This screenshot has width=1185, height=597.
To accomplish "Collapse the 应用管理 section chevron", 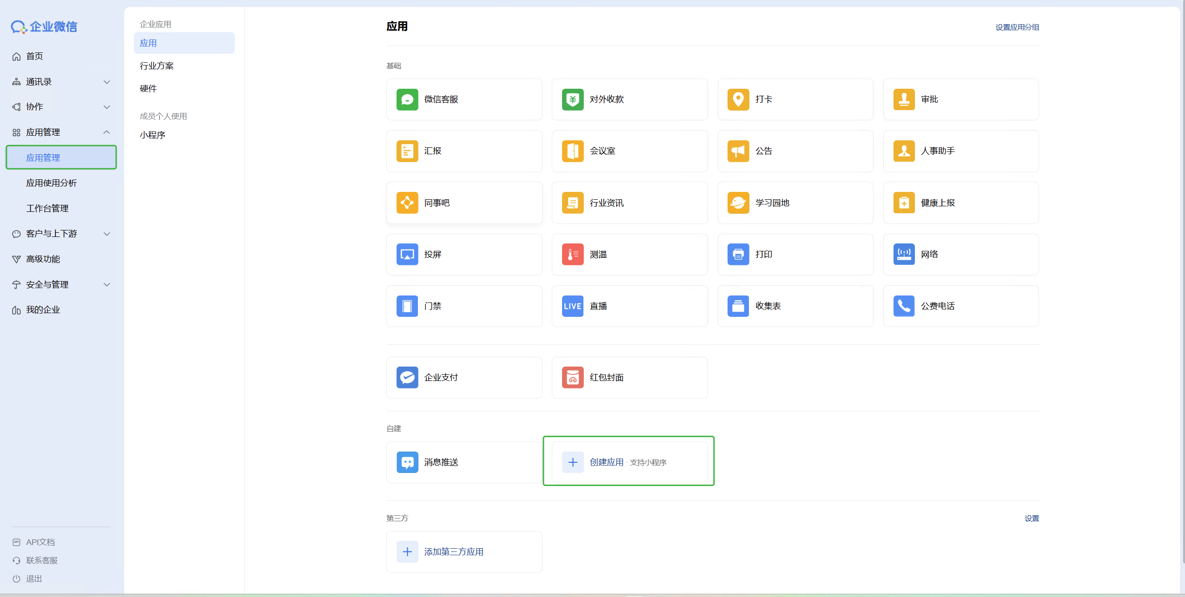I will point(106,132).
